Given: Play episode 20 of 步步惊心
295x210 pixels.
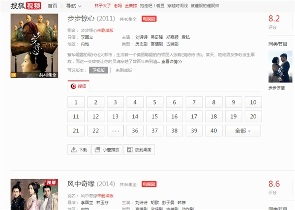Looking at the screenshot, I should [253, 117].
